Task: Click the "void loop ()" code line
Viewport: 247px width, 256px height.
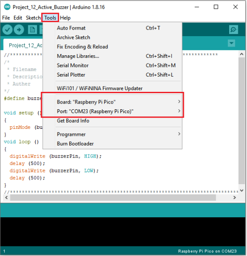Action: [21, 142]
